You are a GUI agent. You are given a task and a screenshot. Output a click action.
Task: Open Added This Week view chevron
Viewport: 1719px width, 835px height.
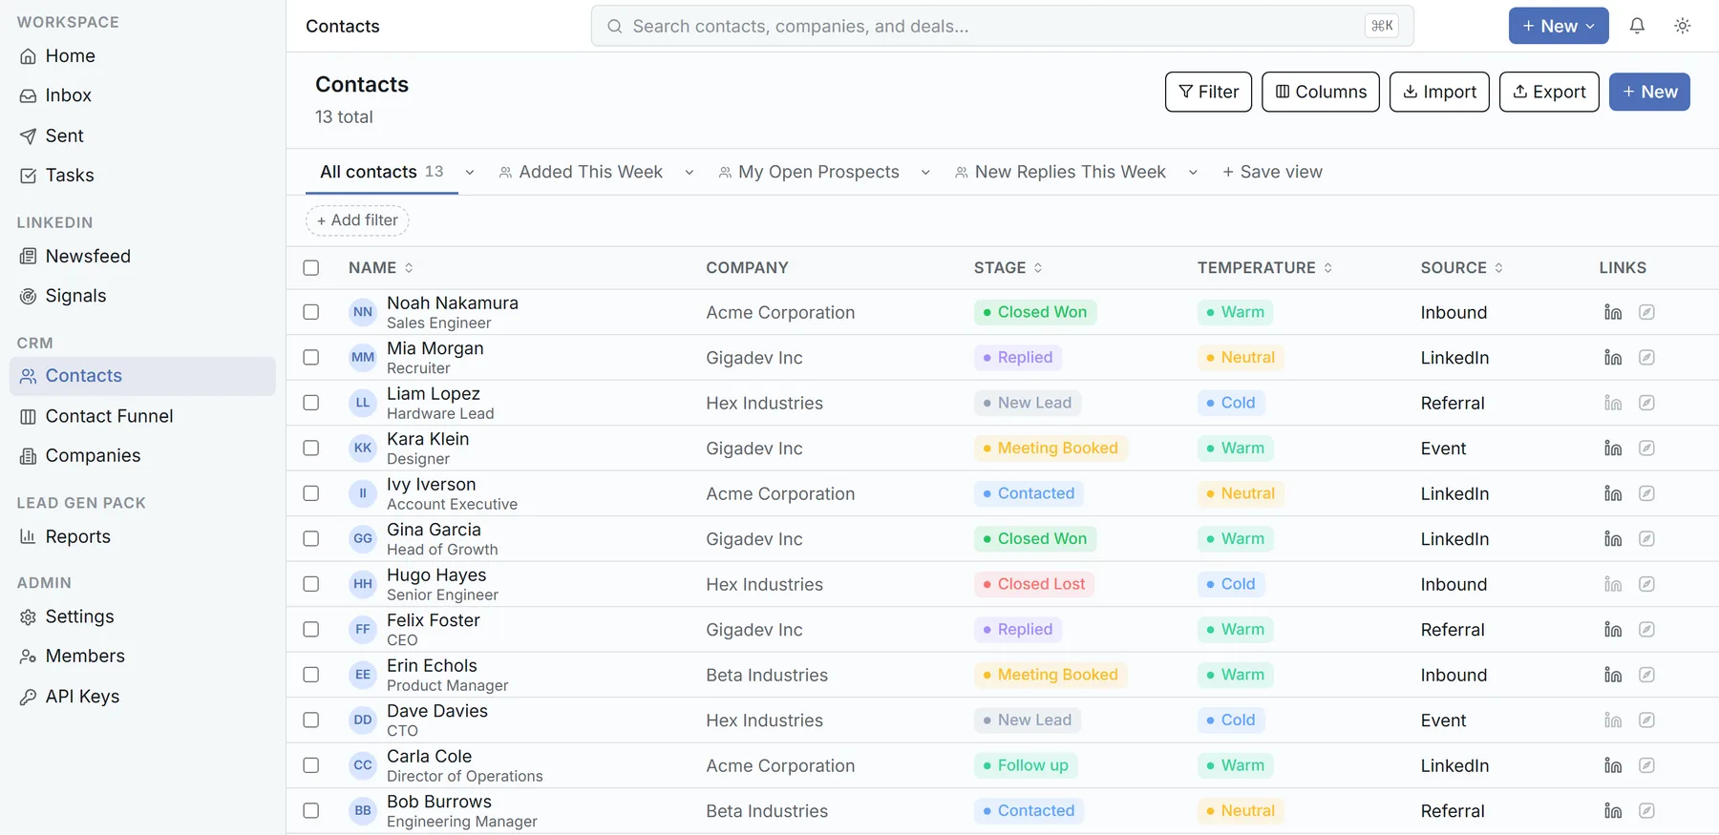[x=690, y=173]
